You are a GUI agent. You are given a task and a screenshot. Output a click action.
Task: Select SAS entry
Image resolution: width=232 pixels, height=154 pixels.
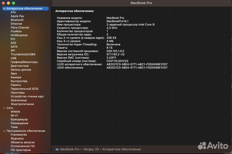[x=13, y=43]
